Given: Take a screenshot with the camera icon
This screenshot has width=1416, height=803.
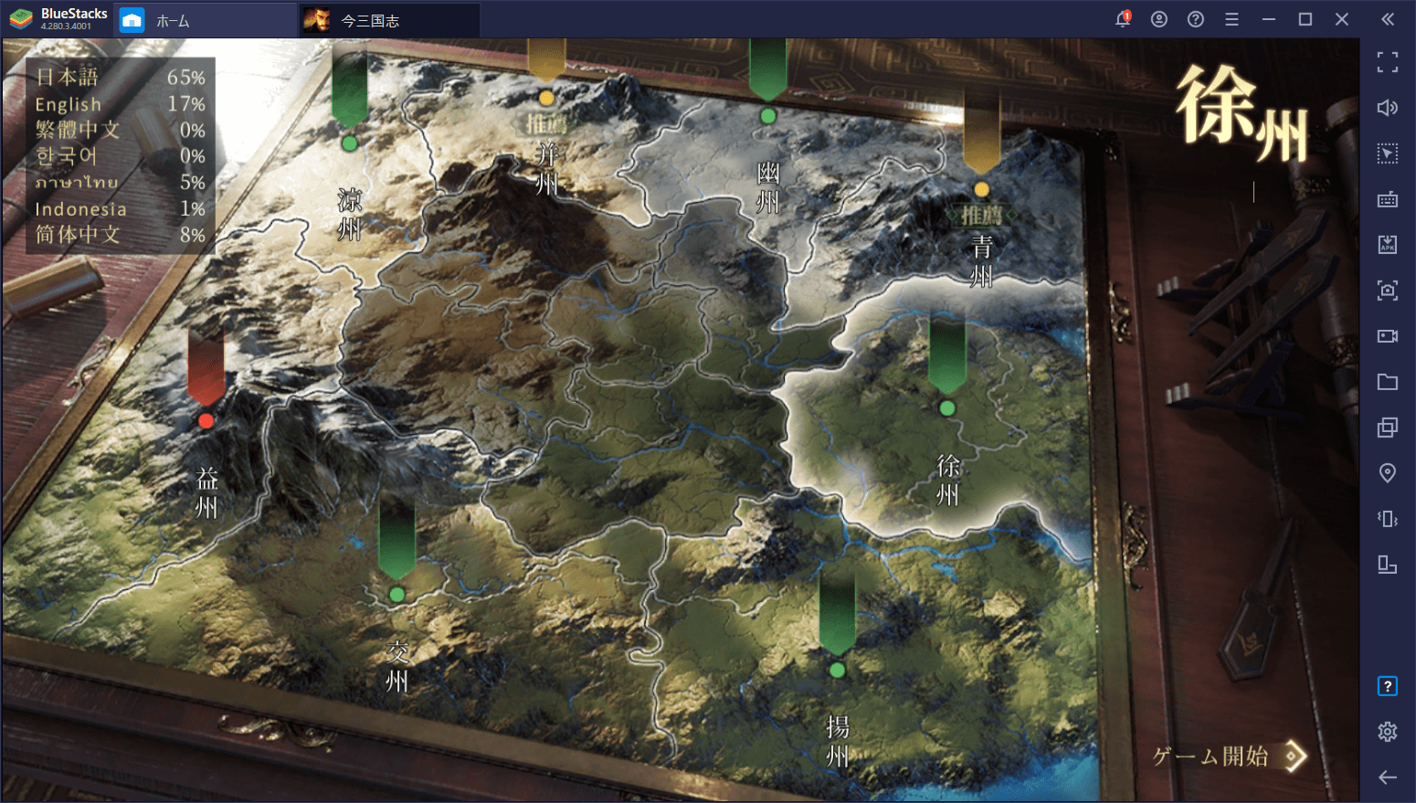Looking at the screenshot, I should pos(1388,291).
